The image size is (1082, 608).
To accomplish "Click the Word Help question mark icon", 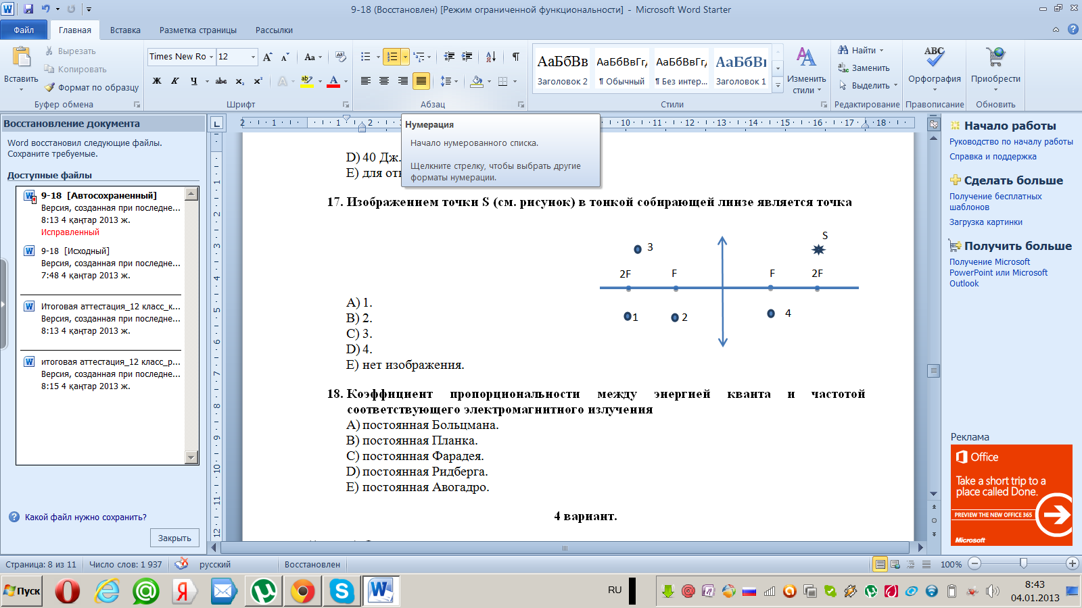I will pos(1073,30).
